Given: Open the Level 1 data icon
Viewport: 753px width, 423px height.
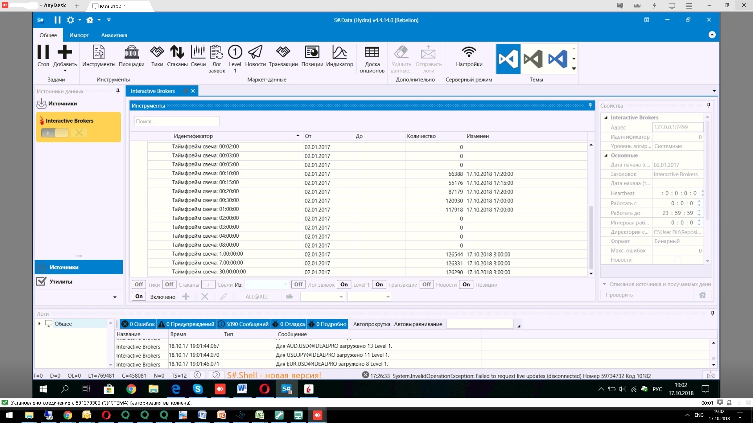Looking at the screenshot, I should [x=235, y=52].
